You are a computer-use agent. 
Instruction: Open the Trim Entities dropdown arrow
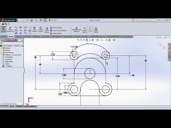(34, 34)
